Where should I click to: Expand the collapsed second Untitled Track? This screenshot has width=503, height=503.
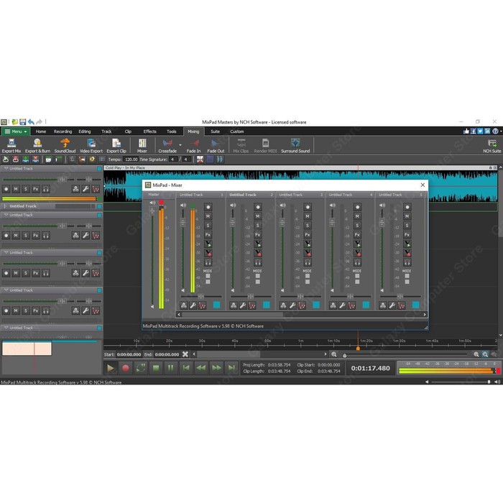(x=6, y=206)
